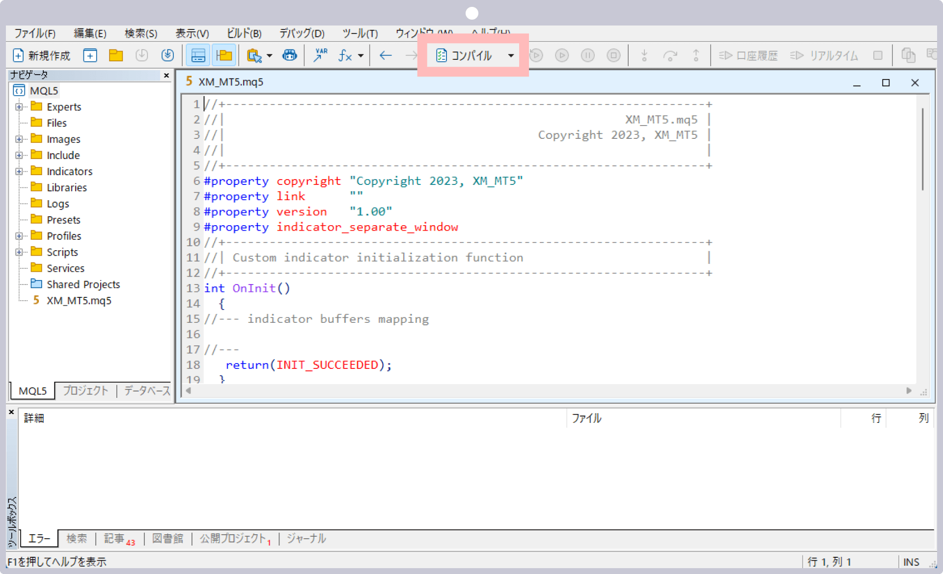Click the VAR variables icon

coord(320,55)
